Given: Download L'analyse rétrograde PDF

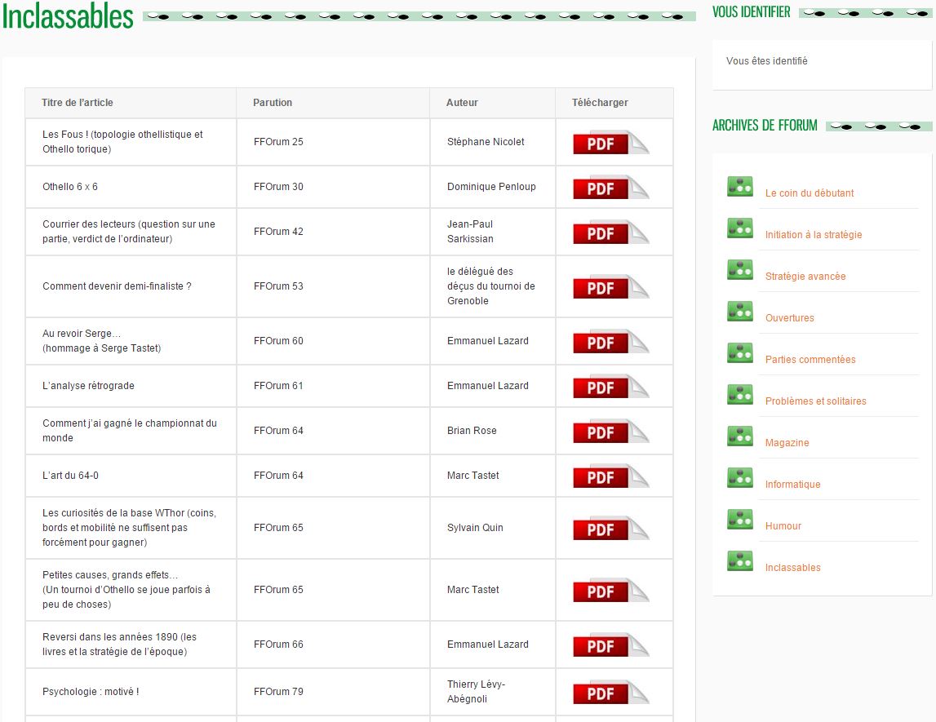Looking at the screenshot, I should (x=610, y=387).
